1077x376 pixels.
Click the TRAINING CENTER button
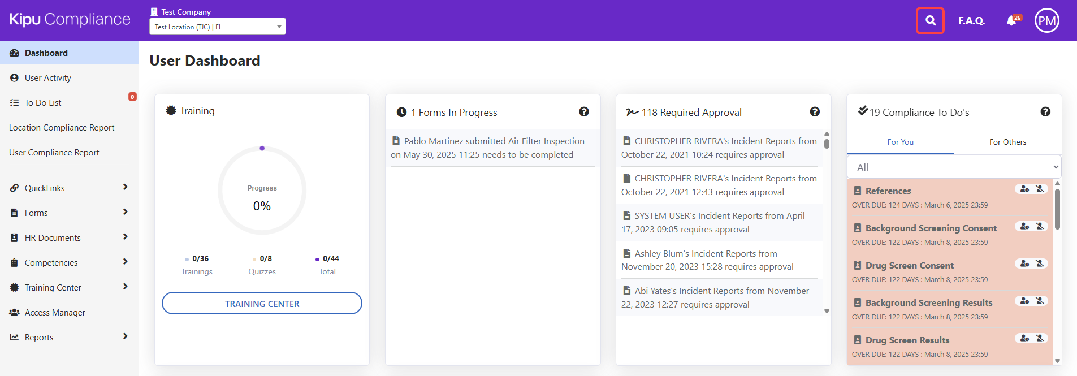pos(262,304)
